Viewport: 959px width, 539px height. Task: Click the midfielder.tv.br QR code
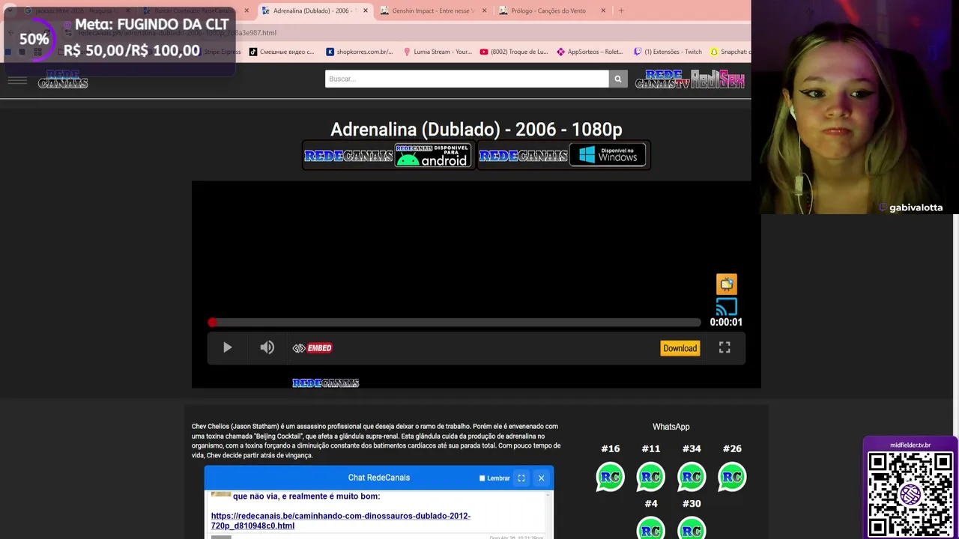[910, 495]
